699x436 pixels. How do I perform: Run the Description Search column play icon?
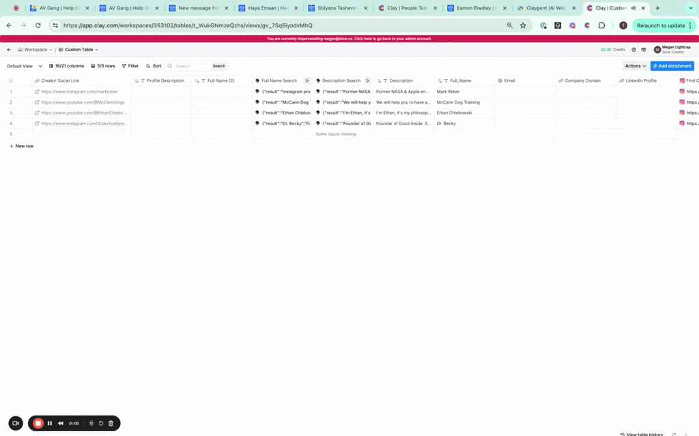pos(368,80)
